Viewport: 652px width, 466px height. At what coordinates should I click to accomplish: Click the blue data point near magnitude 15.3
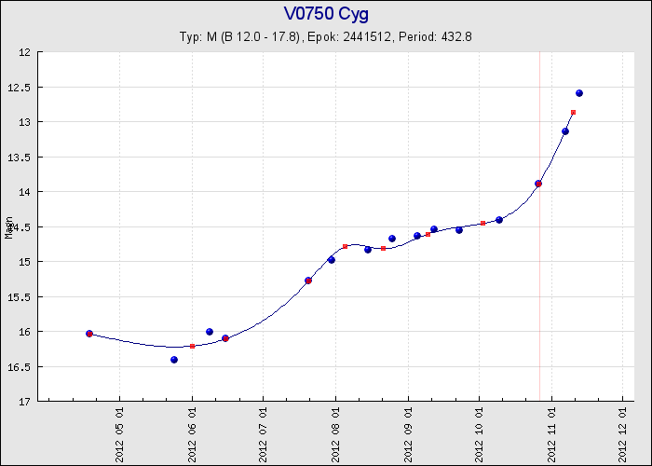point(308,281)
